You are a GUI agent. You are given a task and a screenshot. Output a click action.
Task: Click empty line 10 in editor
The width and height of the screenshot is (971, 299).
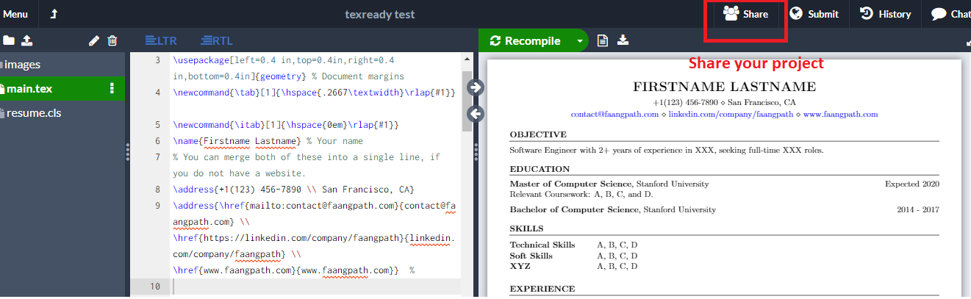[x=316, y=287]
